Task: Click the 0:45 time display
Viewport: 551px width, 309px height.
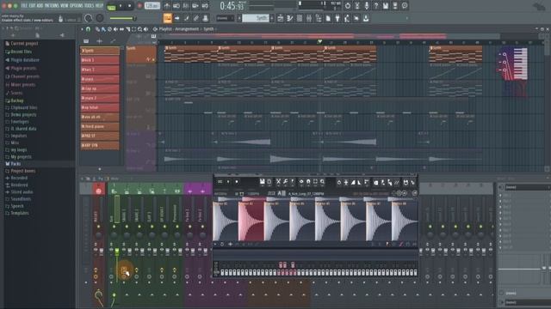Action: [232, 6]
